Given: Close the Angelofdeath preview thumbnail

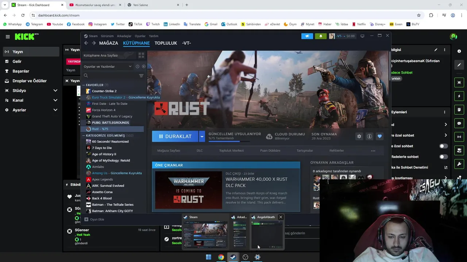Looking at the screenshot, I should (281, 217).
